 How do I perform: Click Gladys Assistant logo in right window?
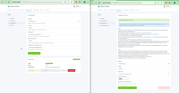[x=104, y=6]
